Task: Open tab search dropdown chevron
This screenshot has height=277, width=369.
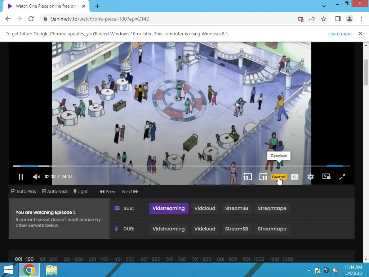Action: (324, 6)
